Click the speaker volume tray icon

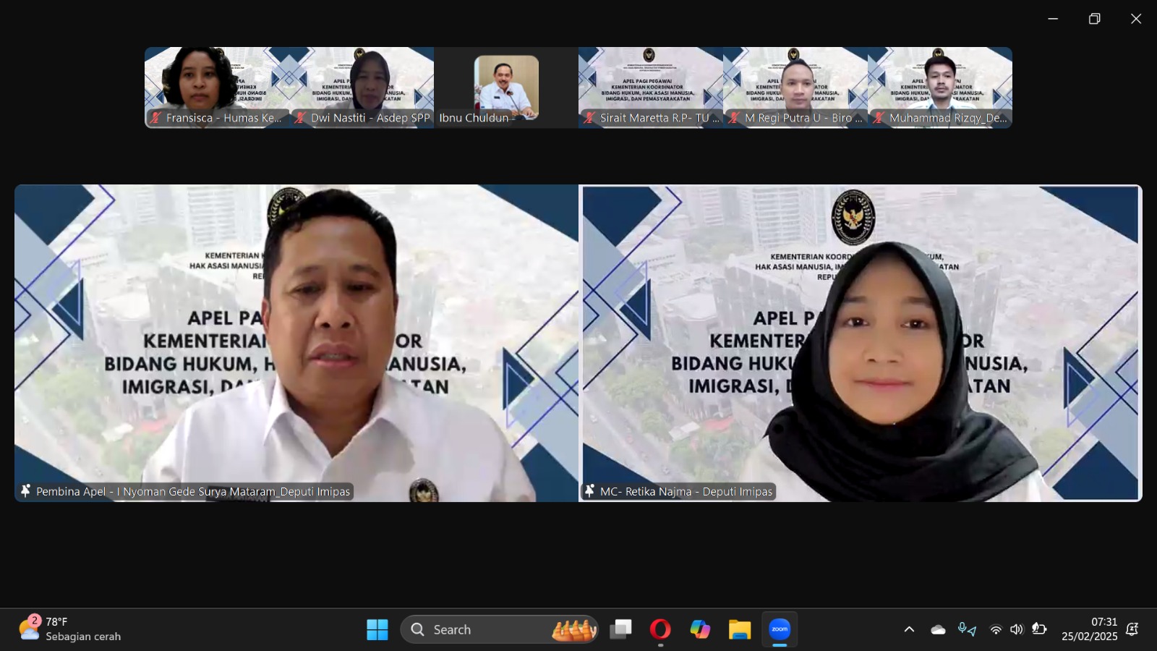click(1017, 629)
